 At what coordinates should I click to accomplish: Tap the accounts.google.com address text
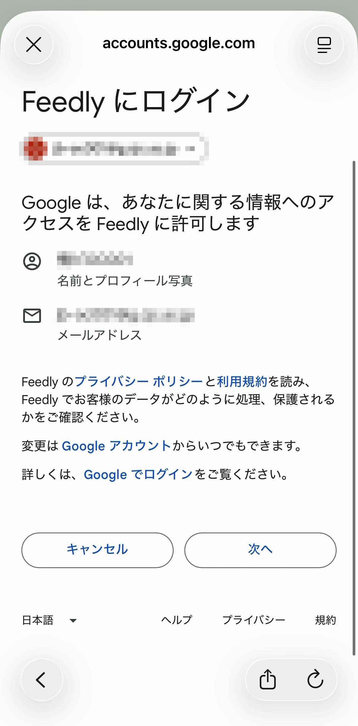[x=179, y=43]
